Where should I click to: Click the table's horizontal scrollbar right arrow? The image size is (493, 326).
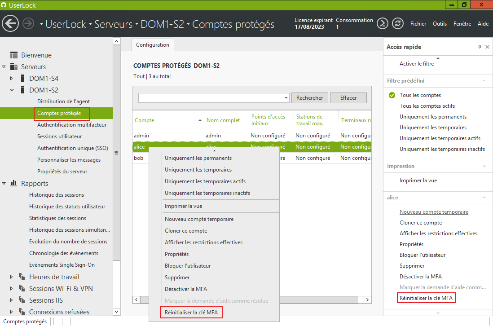367,300
